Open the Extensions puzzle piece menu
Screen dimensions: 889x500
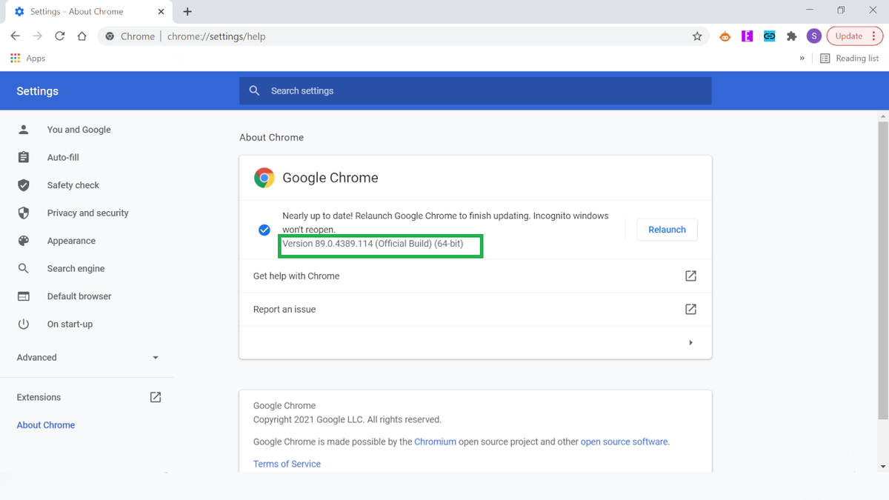tap(791, 36)
